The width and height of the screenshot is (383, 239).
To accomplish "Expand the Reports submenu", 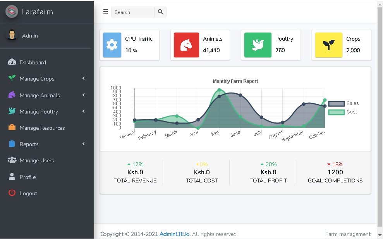I will pyautogui.click(x=82, y=144).
